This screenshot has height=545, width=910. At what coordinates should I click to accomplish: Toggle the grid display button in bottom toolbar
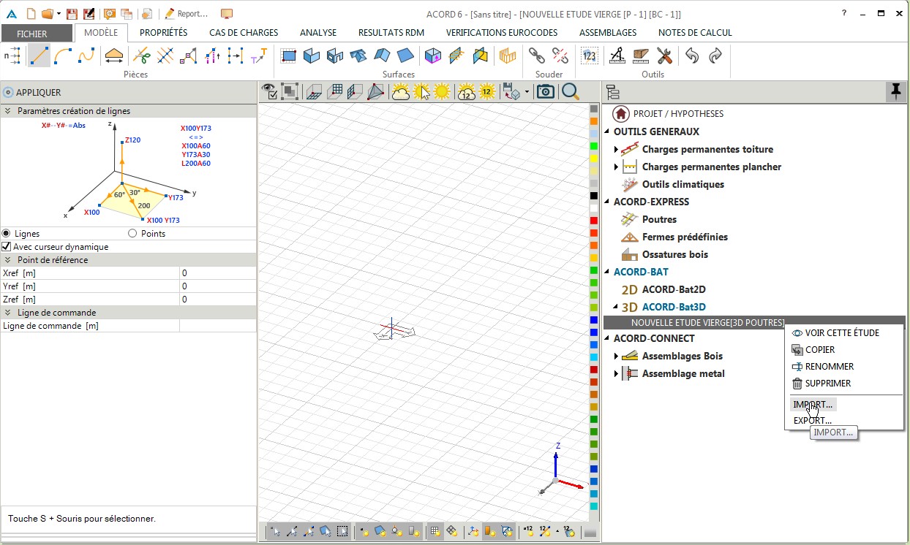pyautogui.click(x=435, y=532)
